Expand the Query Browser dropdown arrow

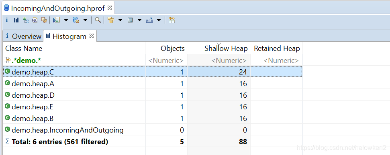[85, 20]
